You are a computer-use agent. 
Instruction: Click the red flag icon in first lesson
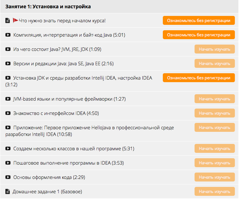click(15, 21)
